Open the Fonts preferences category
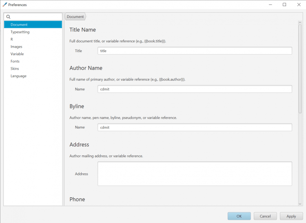 [15, 61]
